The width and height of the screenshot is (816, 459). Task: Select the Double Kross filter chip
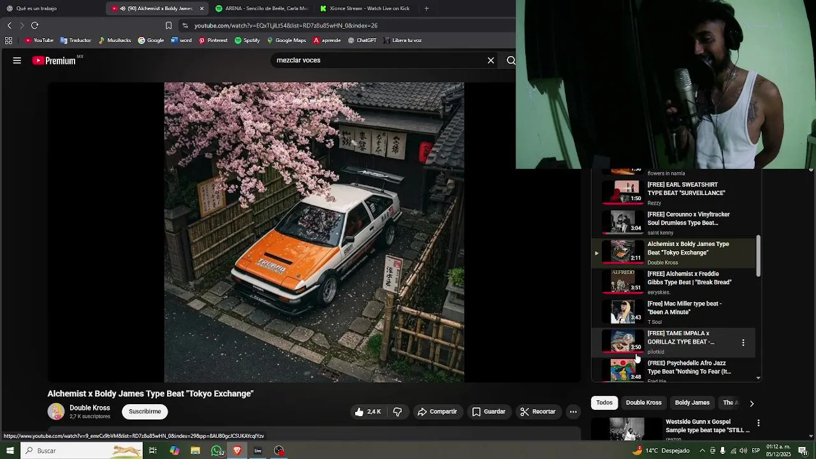click(x=644, y=403)
